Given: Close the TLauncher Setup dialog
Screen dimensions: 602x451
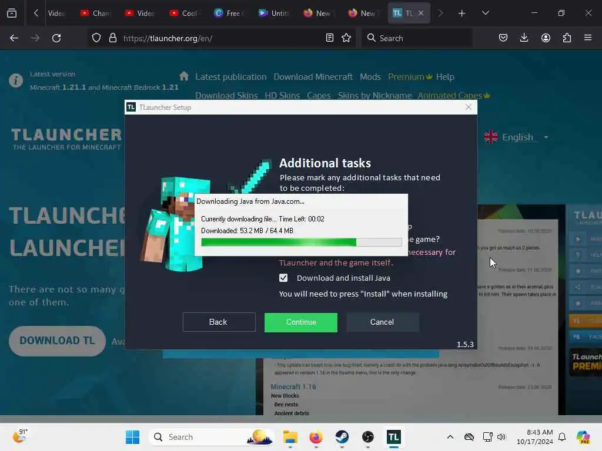Looking at the screenshot, I should [469, 107].
